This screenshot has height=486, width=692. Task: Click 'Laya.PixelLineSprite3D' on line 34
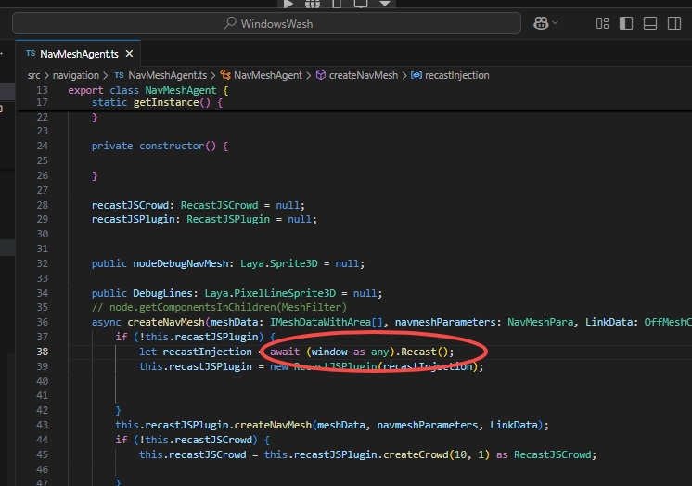(270, 293)
